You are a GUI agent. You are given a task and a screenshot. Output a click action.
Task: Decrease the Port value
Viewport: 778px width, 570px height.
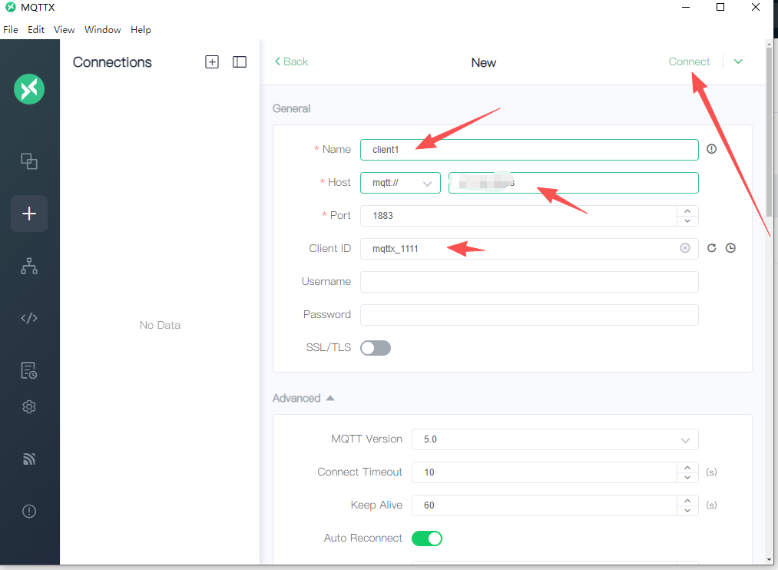tap(687, 220)
